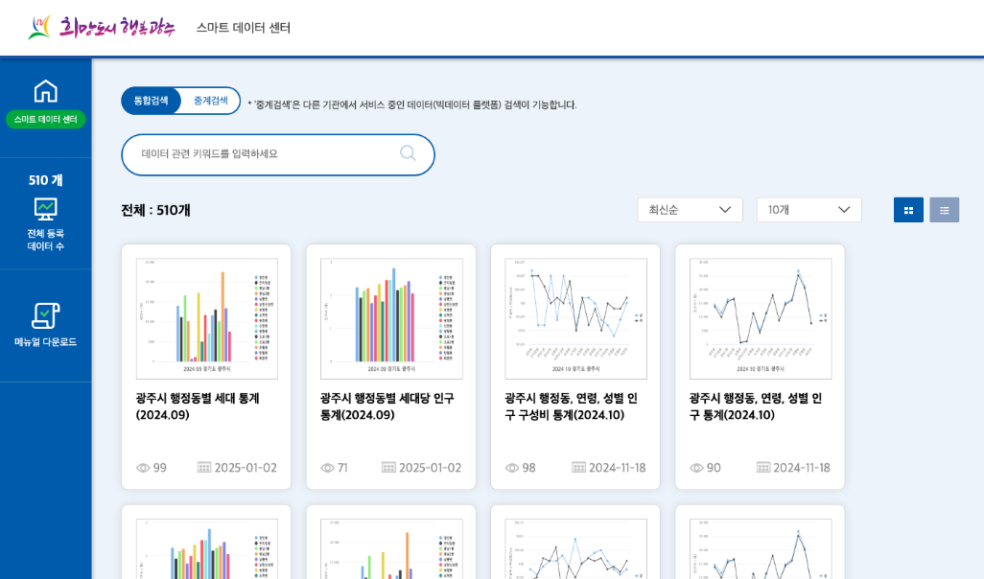Click the 510 개 data count in sidebar
The height and width of the screenshot is (579, 984).
click(45, 179)
